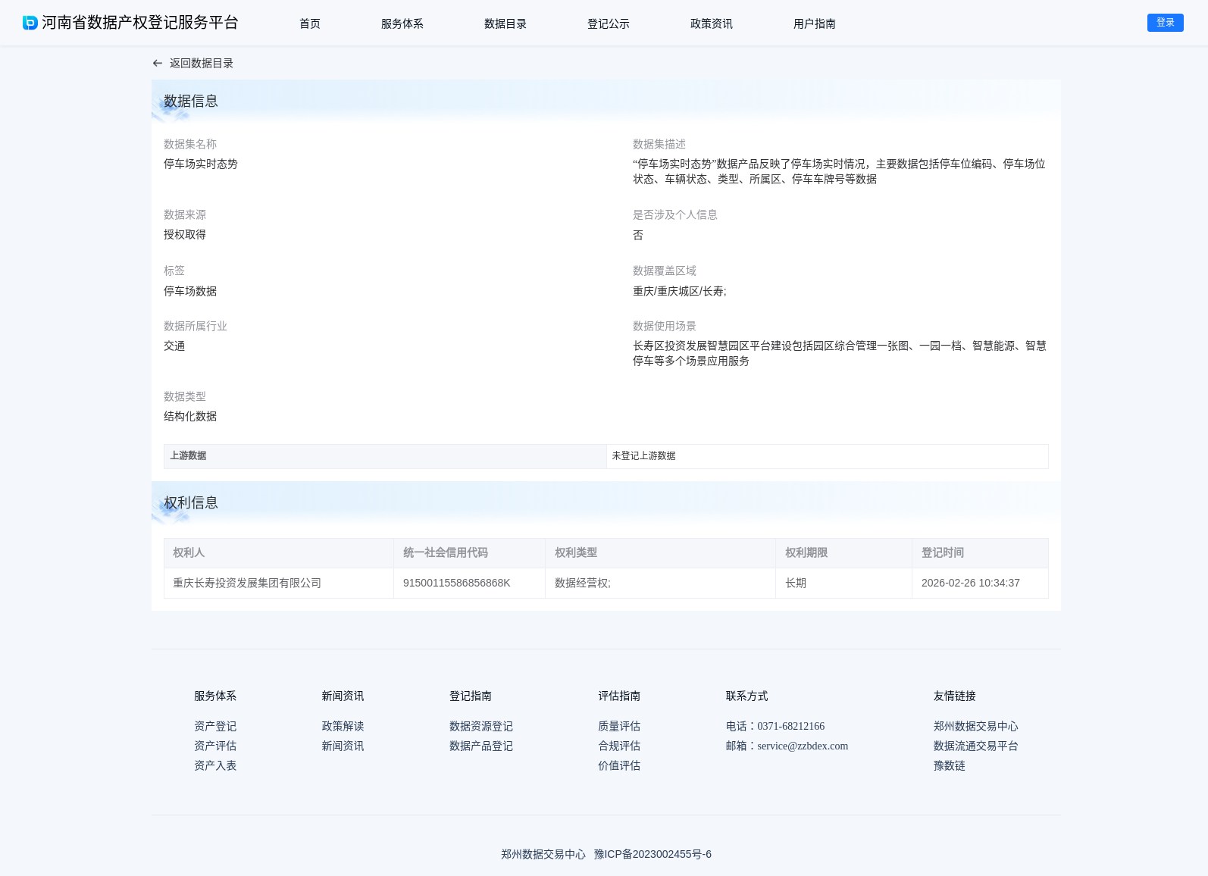Click the data type value 结构化数据
Image resolution: width=1208 pixels, height=876 pixels.
click(x=190, y=416)
